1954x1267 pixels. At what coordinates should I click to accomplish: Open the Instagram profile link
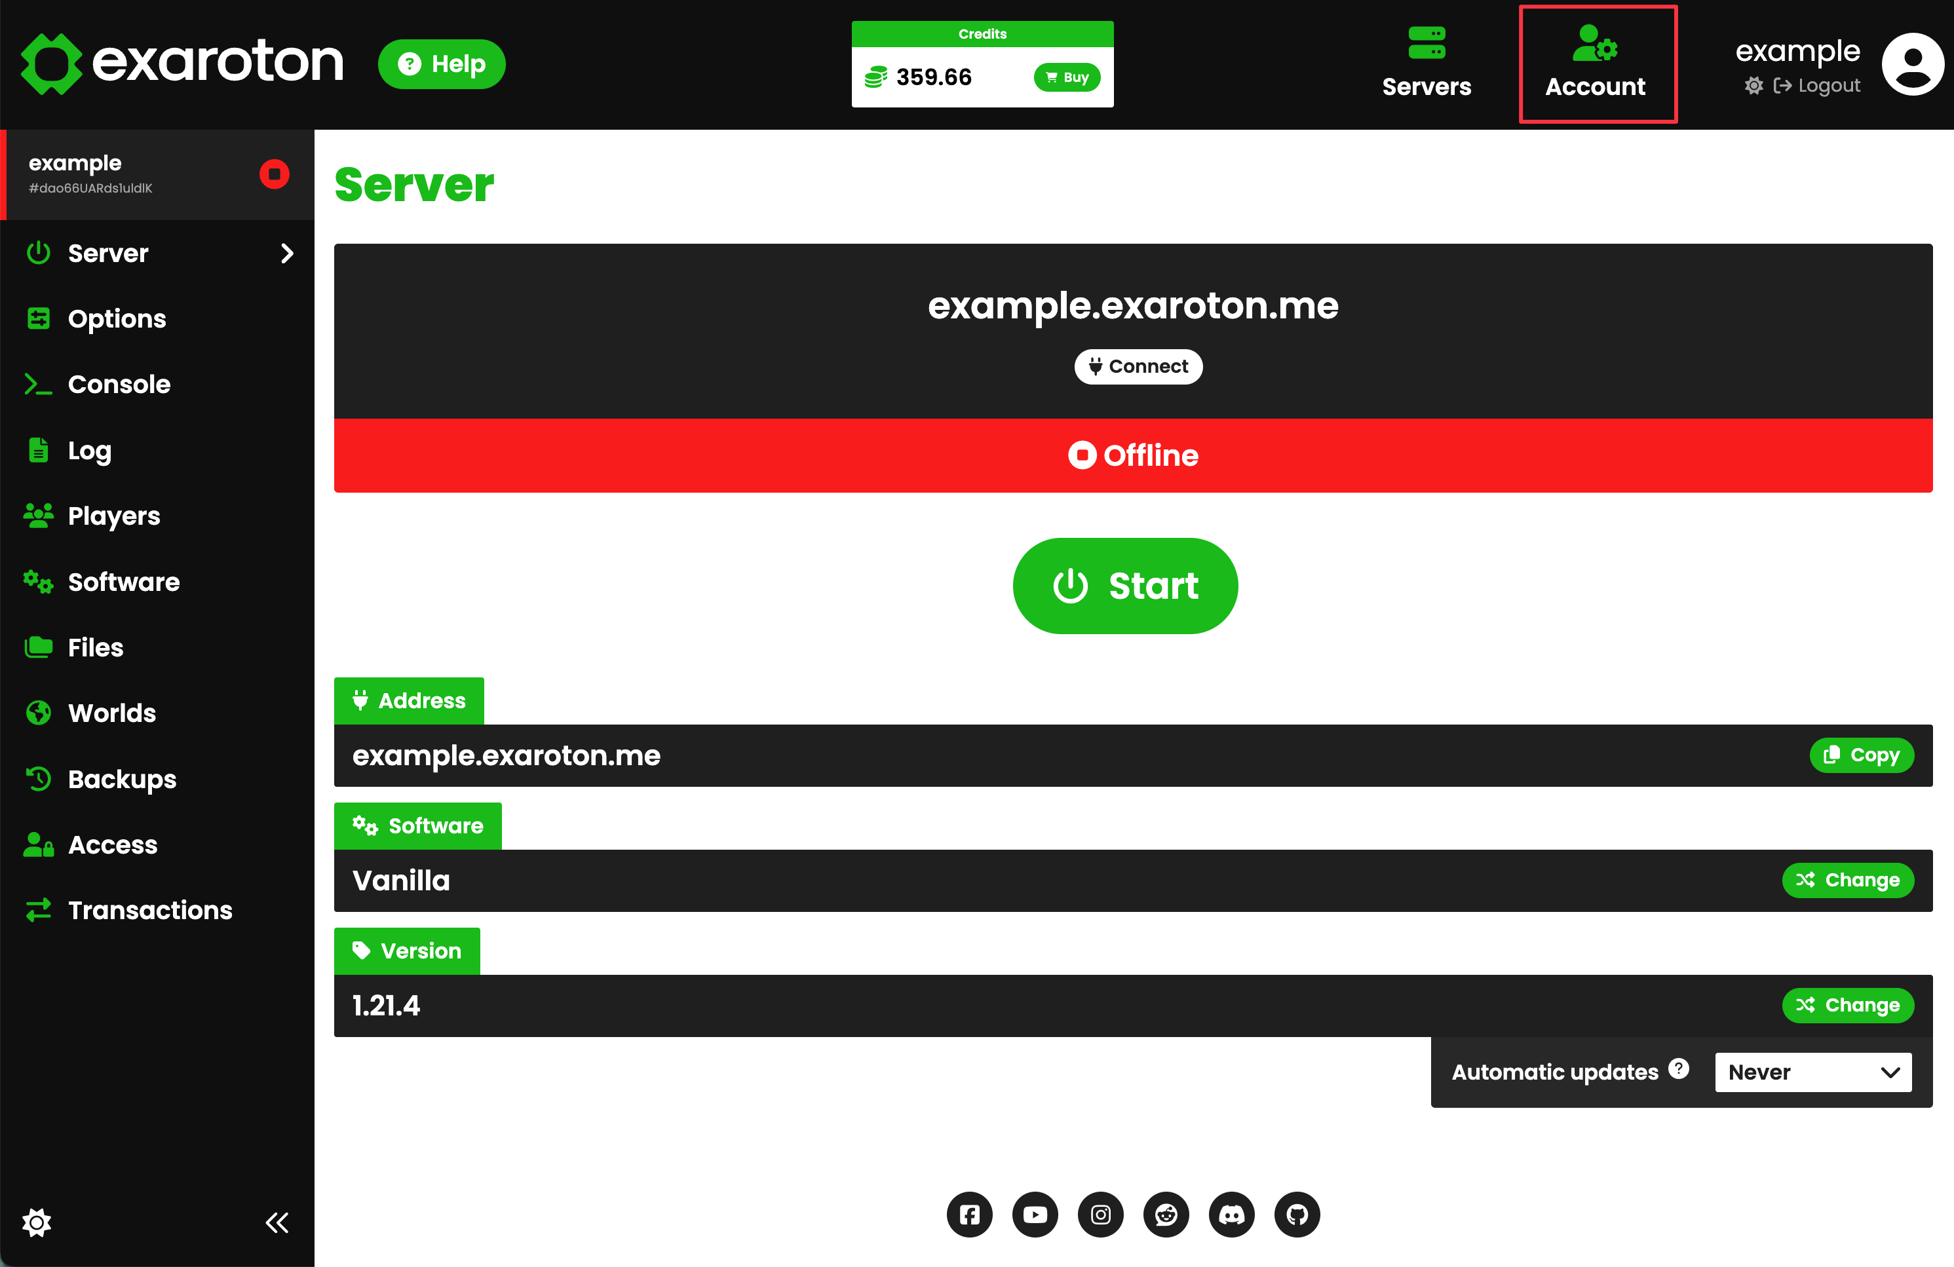click(1100, 1215)
